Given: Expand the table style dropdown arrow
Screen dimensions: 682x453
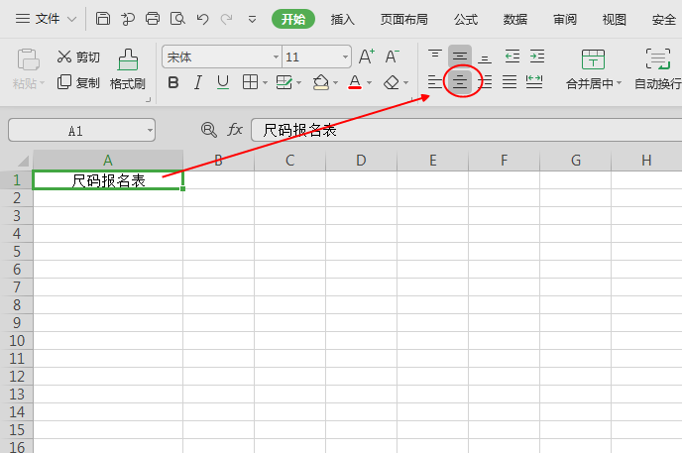Looking at the screenshot, I should [x=298, y=82].
